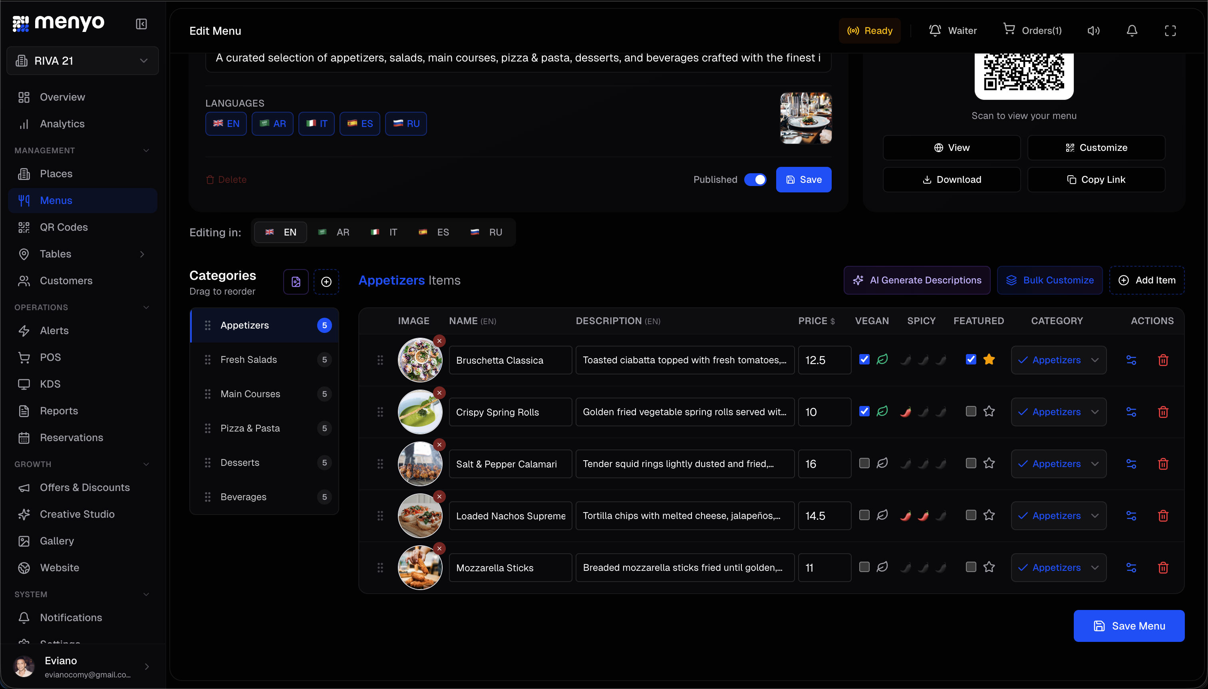The width and height of the screenshot is (1208, 689).
Task: Enter fullscreen using the expand icon
Action: coord(1170,31)
